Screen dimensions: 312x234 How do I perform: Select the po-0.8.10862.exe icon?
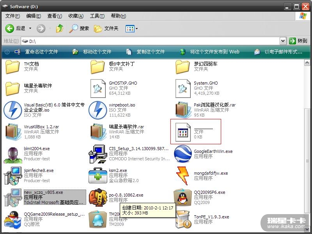pyautogui.click(x=98, y=198)
